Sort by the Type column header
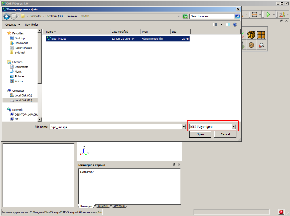Viewport: 290px width, 216px height. pos(155,32)
